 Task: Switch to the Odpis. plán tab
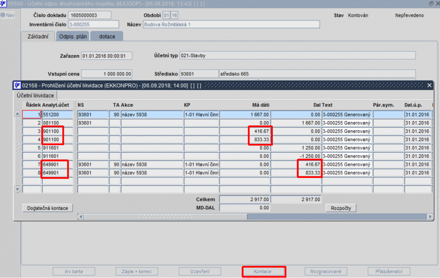point(73,36)
